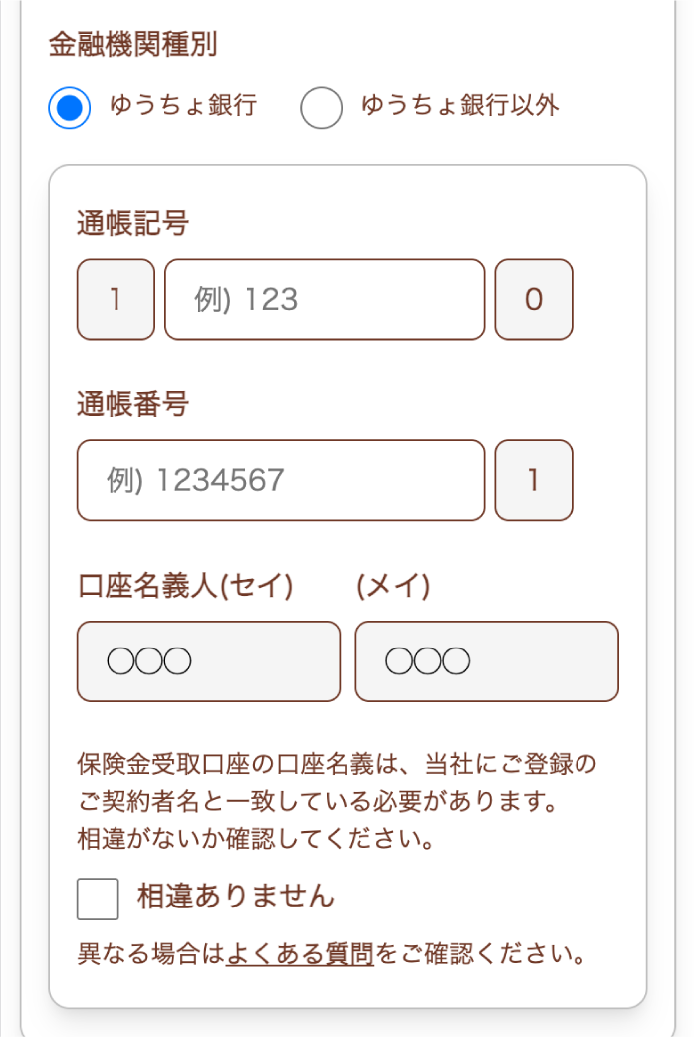Click the fixed '0' suffix box of 通帳記号
The image size is (694, 1037).
coord(534,299)
